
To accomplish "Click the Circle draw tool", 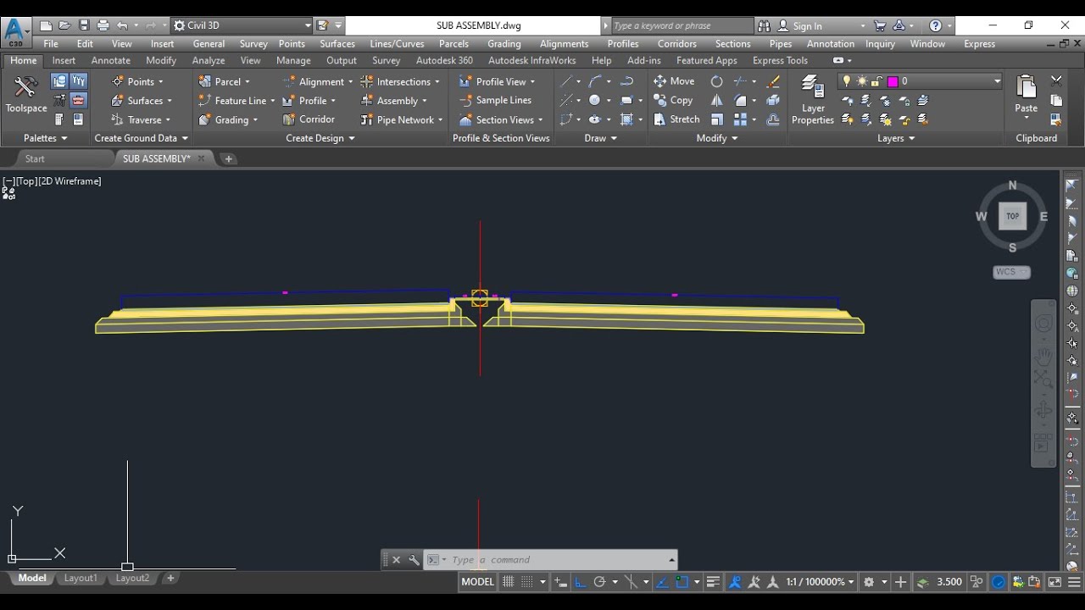I will (594, 100).
